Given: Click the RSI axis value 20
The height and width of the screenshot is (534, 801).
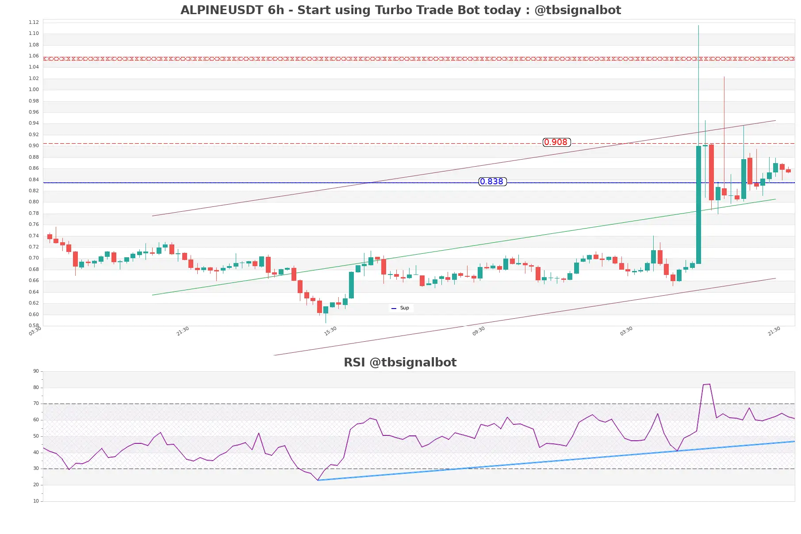Looking at the screenshot, I should pos(36,484).
